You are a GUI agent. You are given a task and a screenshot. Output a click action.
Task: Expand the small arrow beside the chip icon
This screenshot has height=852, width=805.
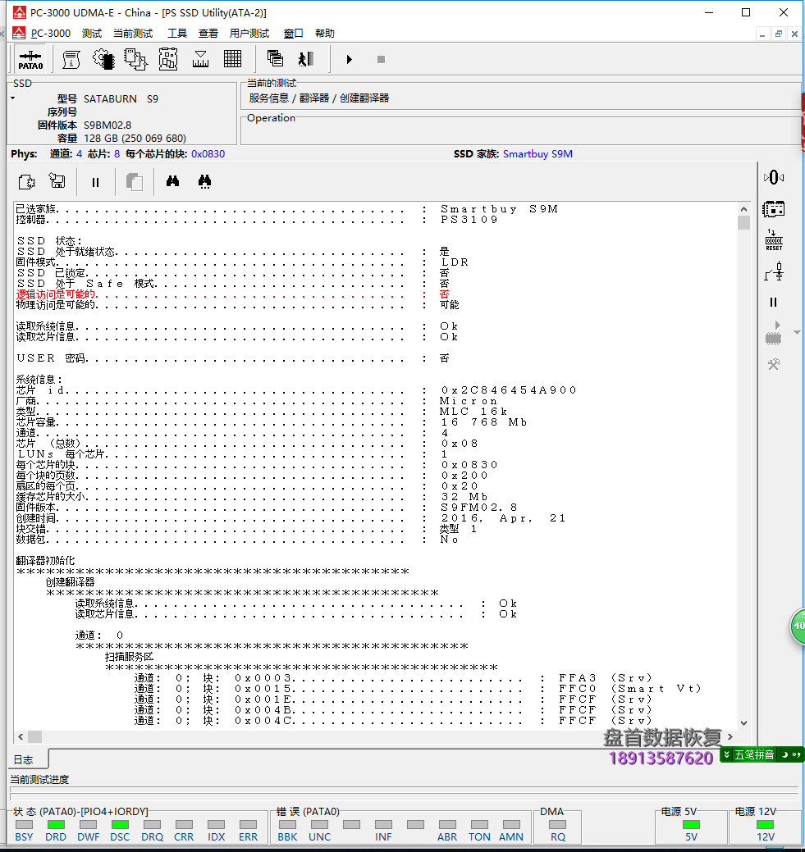pos(797,332)
